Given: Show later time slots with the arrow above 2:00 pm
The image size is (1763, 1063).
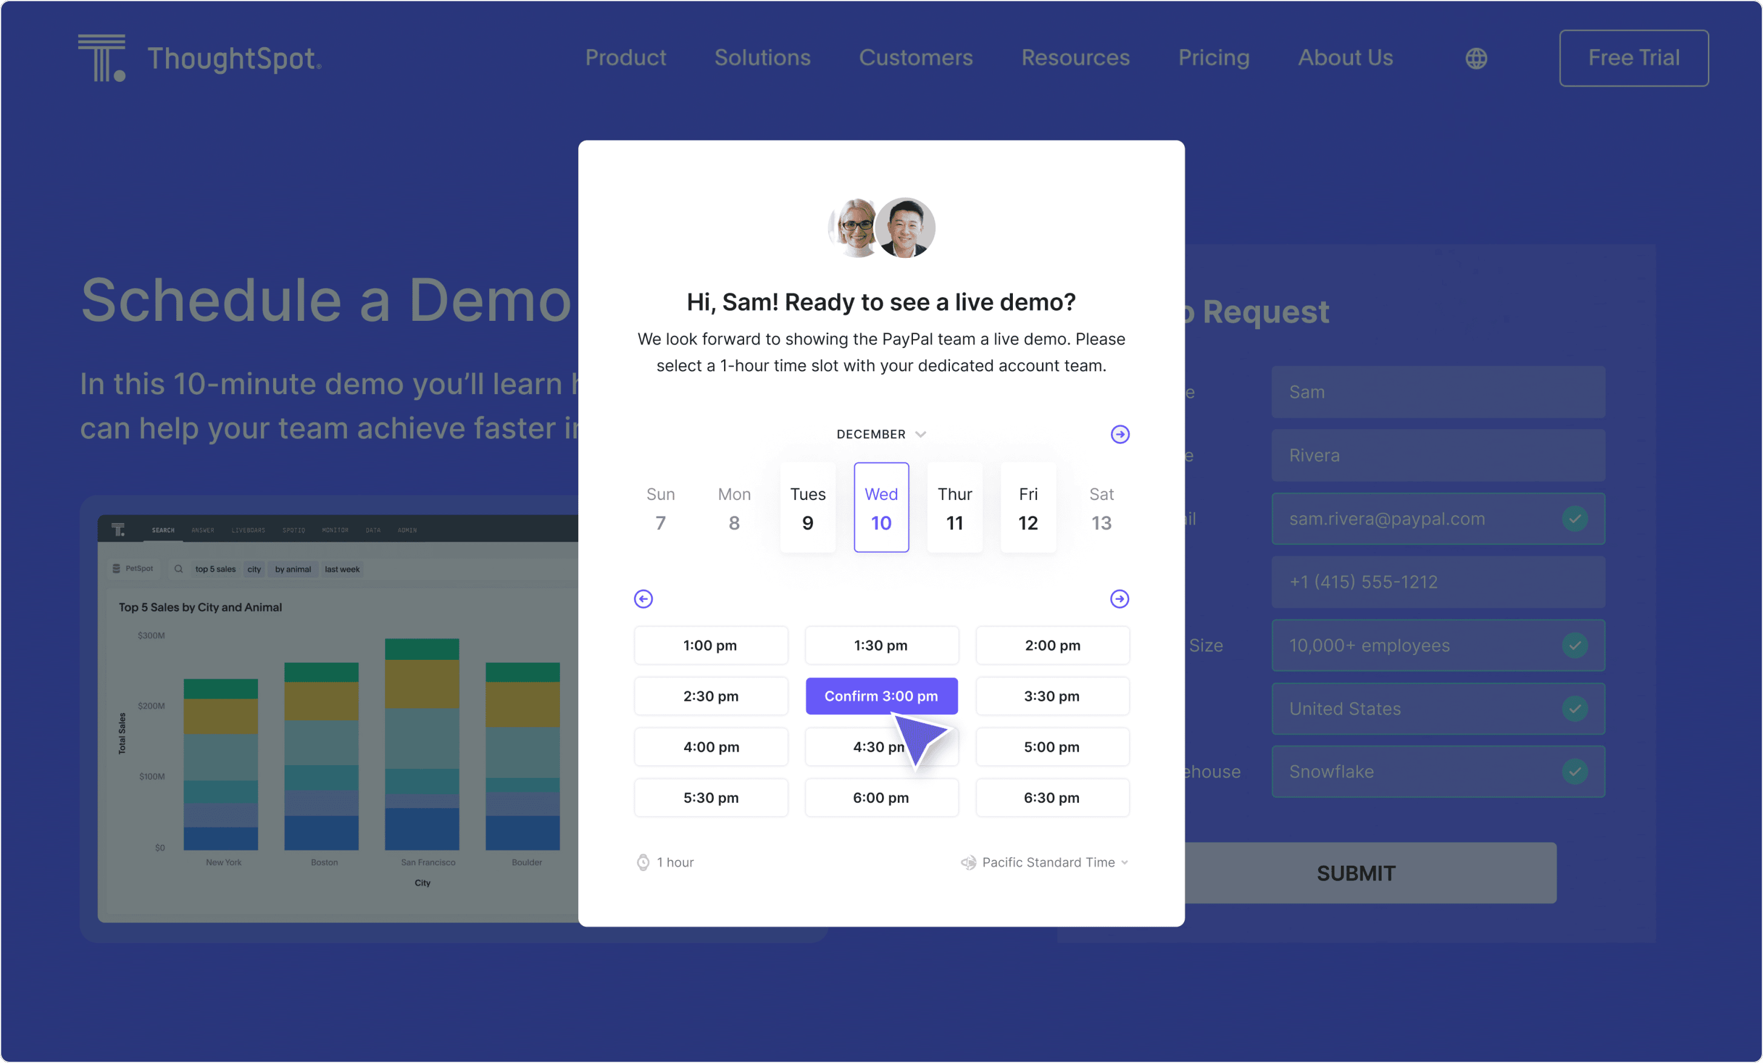Looking at the screenshot, I should pyautogui.click(x=1120, y=599).
